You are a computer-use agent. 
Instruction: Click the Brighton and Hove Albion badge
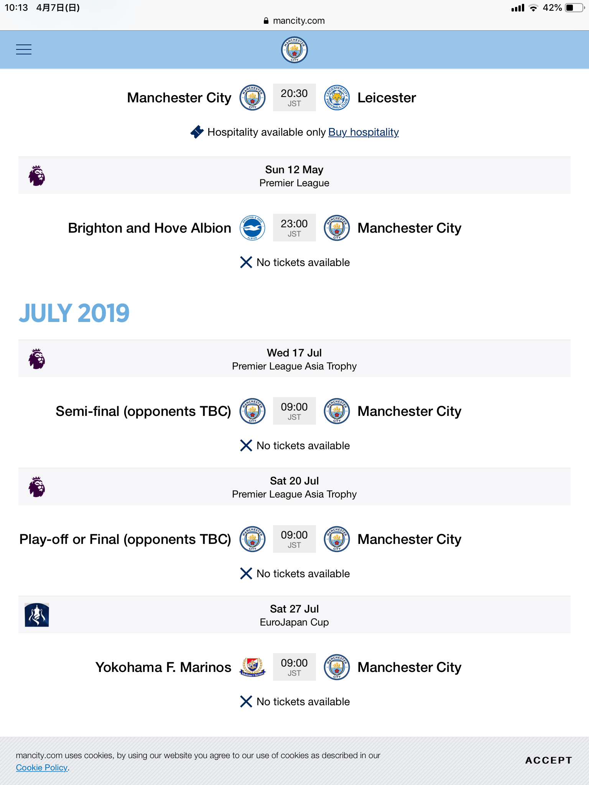[252, 228]
